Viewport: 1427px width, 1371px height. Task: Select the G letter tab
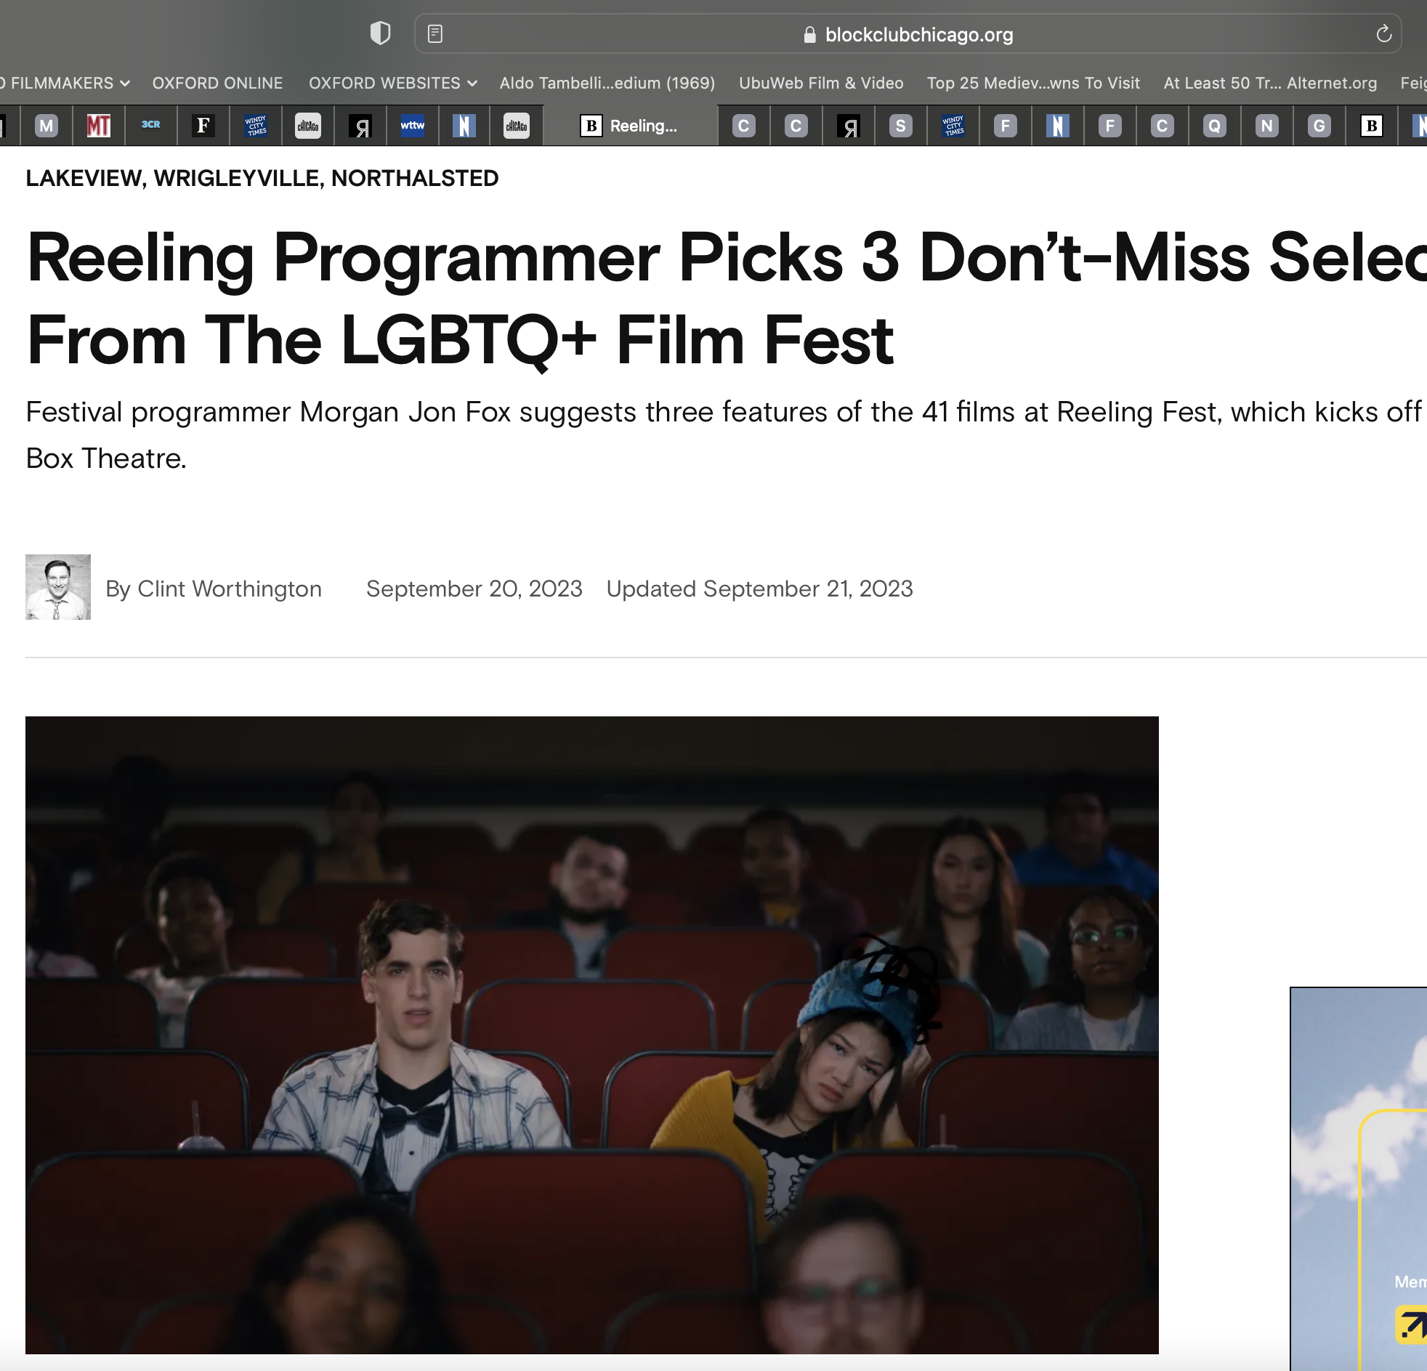click(1319, 126)
